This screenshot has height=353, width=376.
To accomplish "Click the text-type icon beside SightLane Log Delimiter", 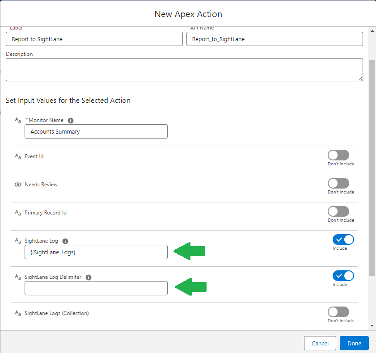I will pos(18,277).
